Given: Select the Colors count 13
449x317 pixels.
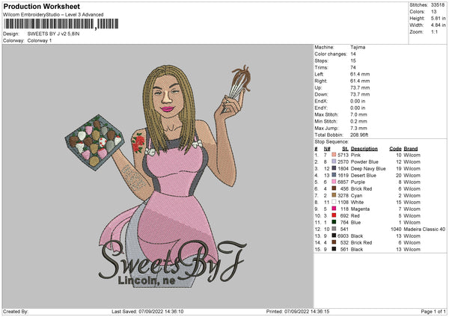Looking at the screenshot, I should click(433, 12).
